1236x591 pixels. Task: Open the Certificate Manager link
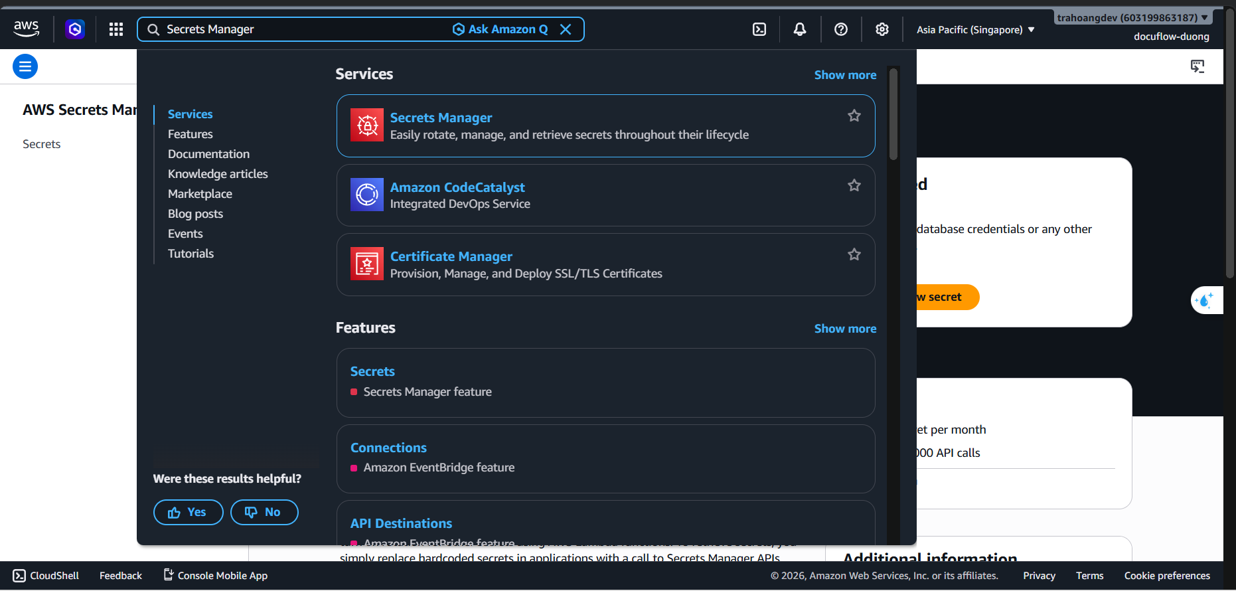pyautogui.click(x=451, y=256)
